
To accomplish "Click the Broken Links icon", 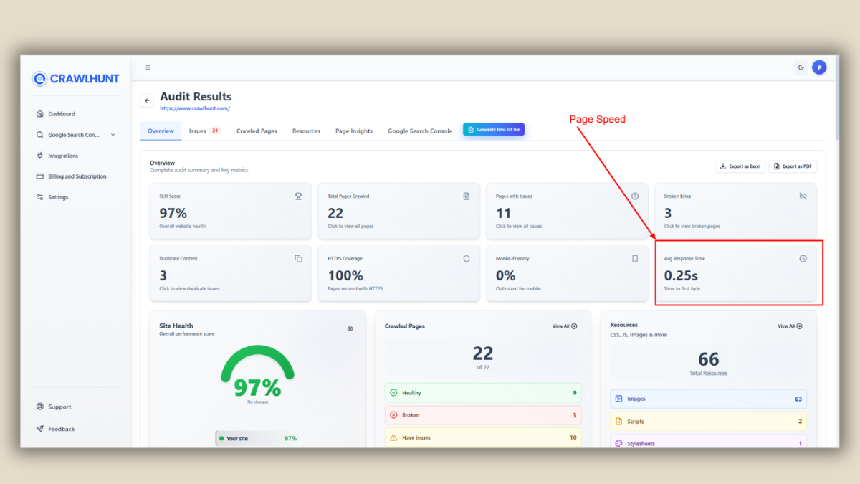I will point(803,196).
